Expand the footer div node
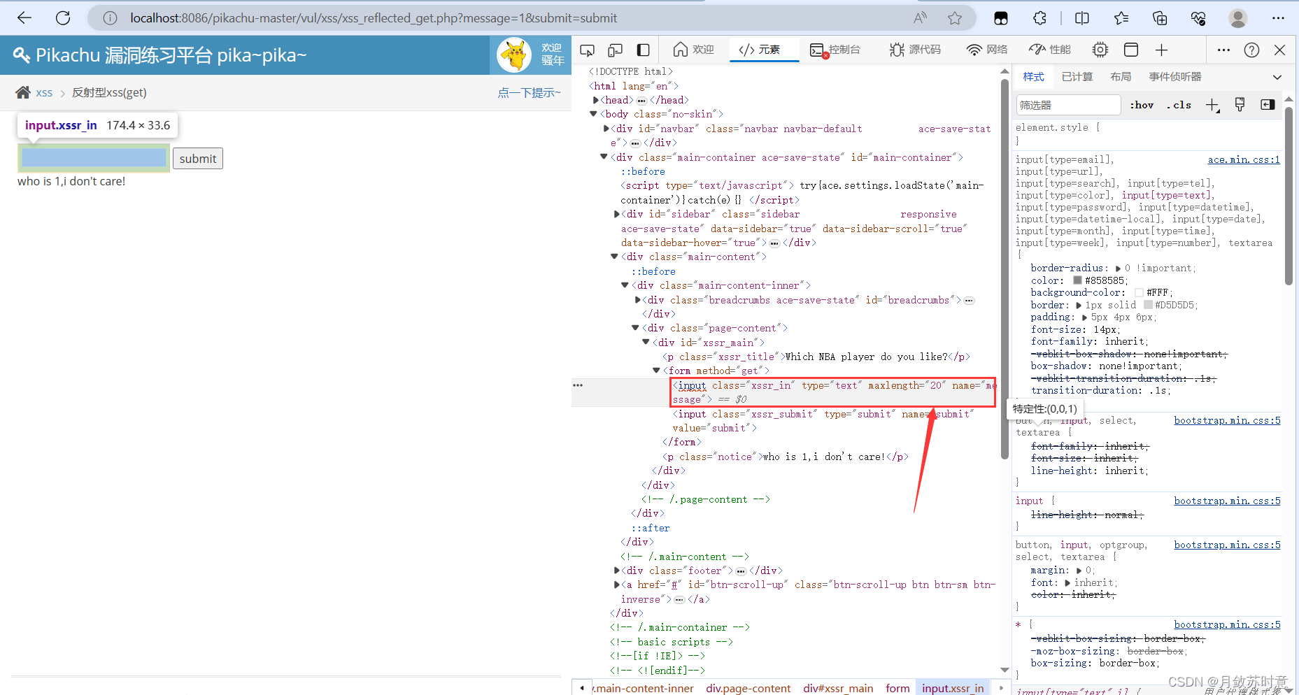The image size is (1299, 695). 617,571
